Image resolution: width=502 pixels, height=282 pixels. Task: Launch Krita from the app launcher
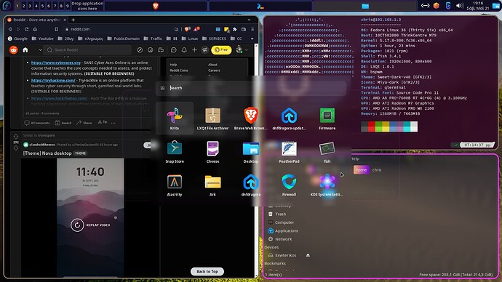click(175, 118)
